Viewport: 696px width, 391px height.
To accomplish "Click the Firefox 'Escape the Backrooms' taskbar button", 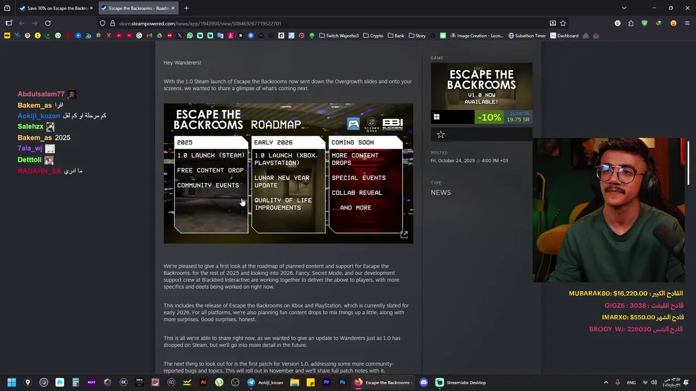I will (x=383, y=382).
